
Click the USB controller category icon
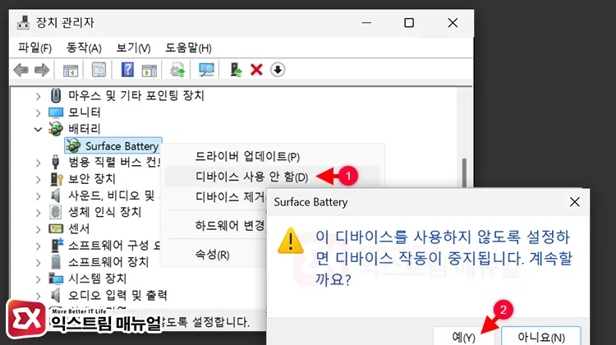55,162
